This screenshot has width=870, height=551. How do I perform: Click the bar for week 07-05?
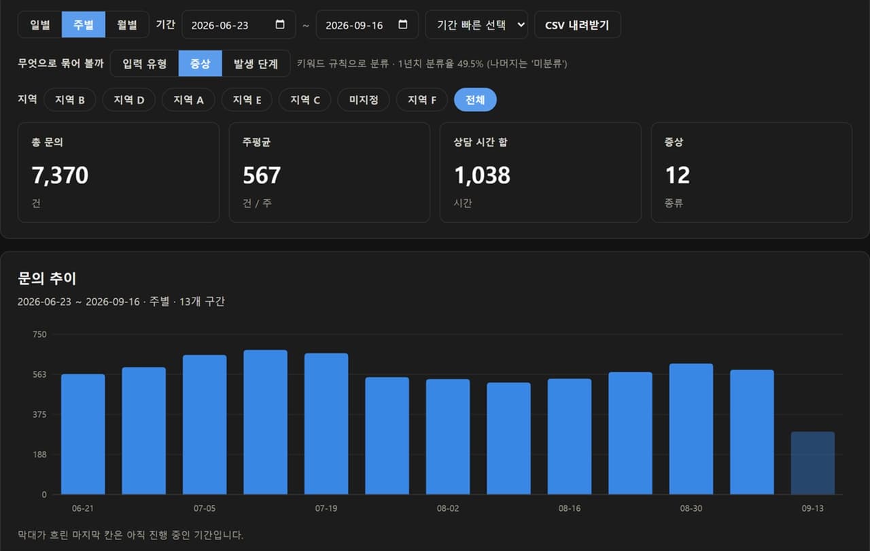pos(205,425)
